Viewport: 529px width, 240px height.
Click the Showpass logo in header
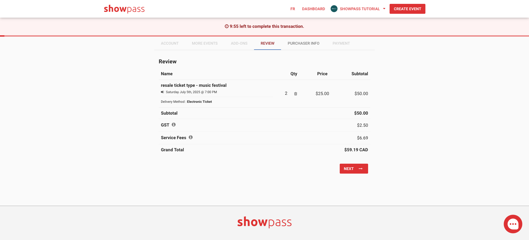tap(124, 9)
